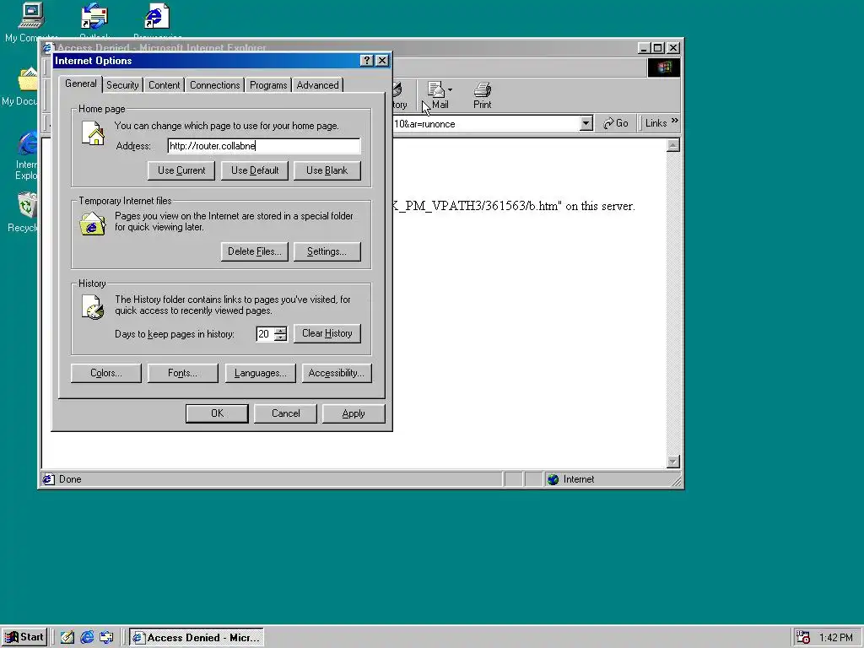Launch Outlook Express from quick launch
Screen dimensions: 864x648
106,638
